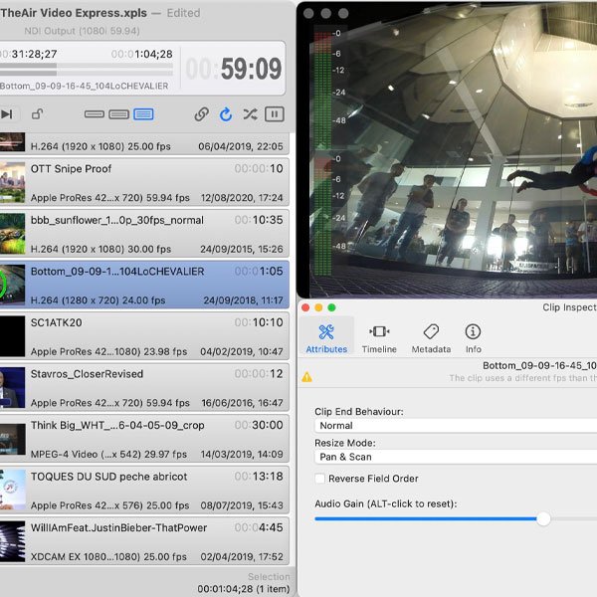Click the Audio Gain slider handle
The height and width of the screenshot is (597, 597).
pyautogui.click(x=543, y=518)
